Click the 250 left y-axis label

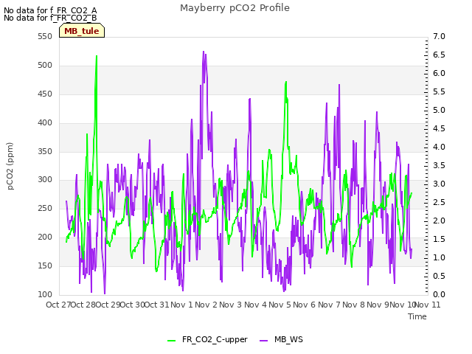45,208
